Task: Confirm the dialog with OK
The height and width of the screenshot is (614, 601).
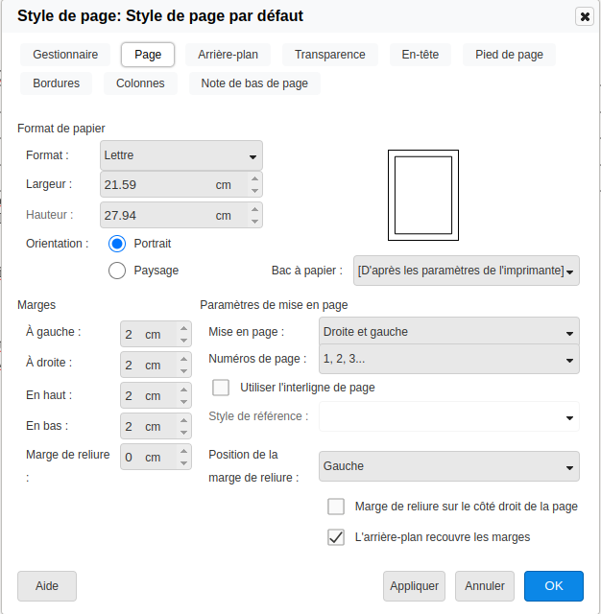Action: click(553, 585)
